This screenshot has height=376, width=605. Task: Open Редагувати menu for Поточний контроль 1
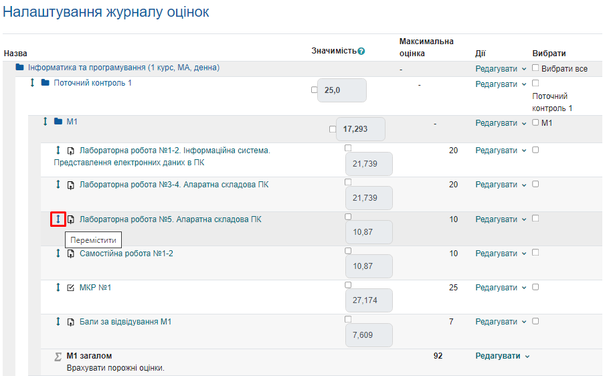coord(501,84)
